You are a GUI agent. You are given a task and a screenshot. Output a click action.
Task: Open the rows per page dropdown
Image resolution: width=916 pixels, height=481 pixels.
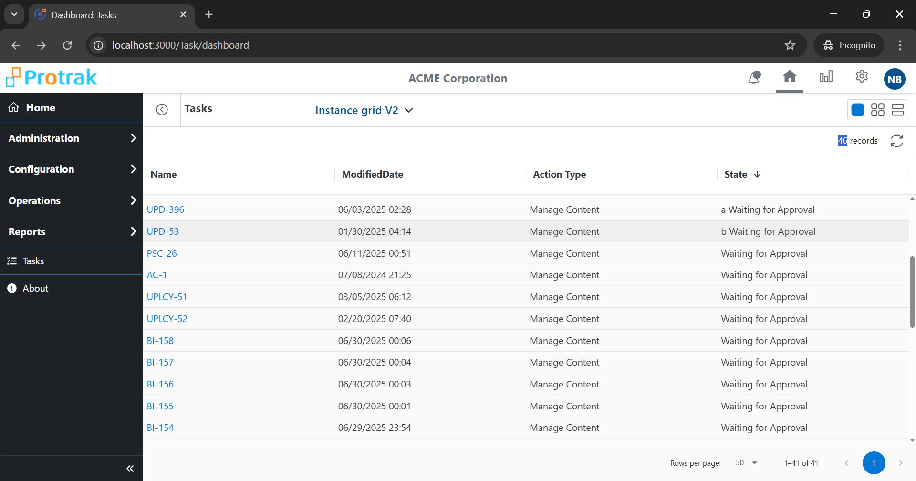coord(747,463)
